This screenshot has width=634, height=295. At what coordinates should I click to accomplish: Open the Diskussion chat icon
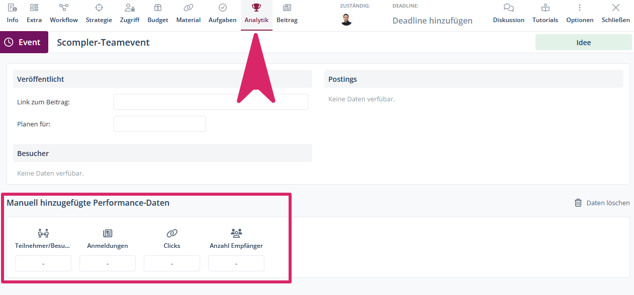click(509, 8)
